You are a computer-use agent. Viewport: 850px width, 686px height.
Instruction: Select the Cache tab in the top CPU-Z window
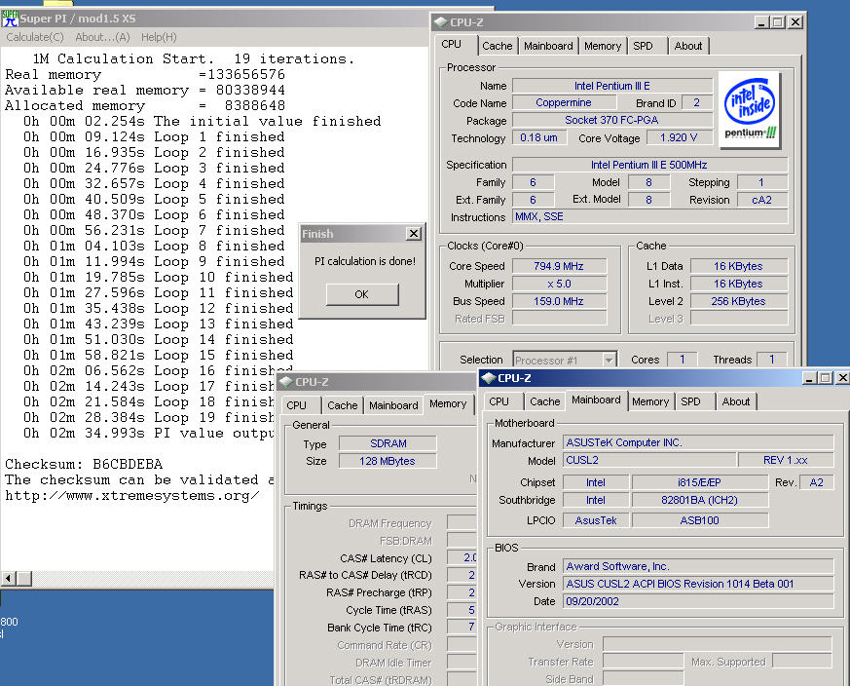498,46
